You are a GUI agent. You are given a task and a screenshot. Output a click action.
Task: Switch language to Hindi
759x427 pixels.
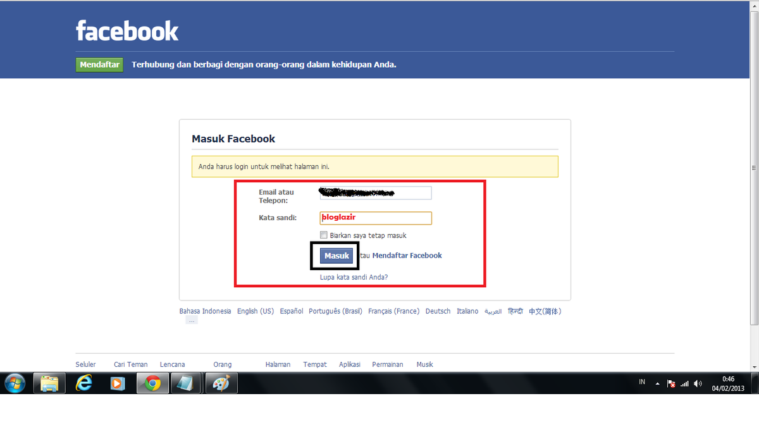(515, 311)
